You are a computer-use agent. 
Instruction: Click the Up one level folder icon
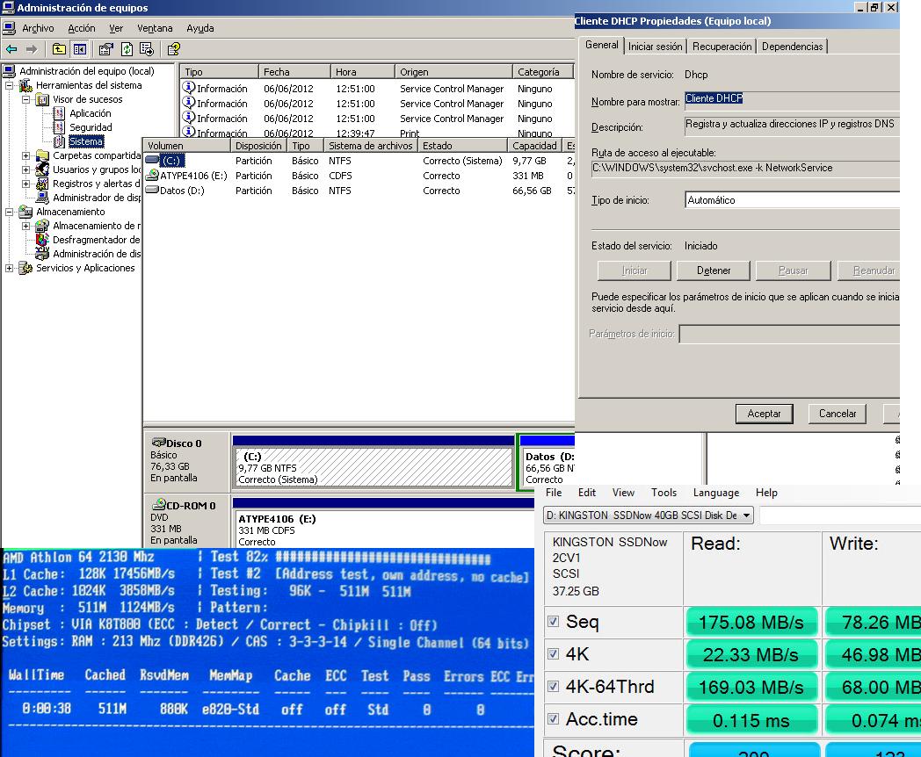[59, 50]
